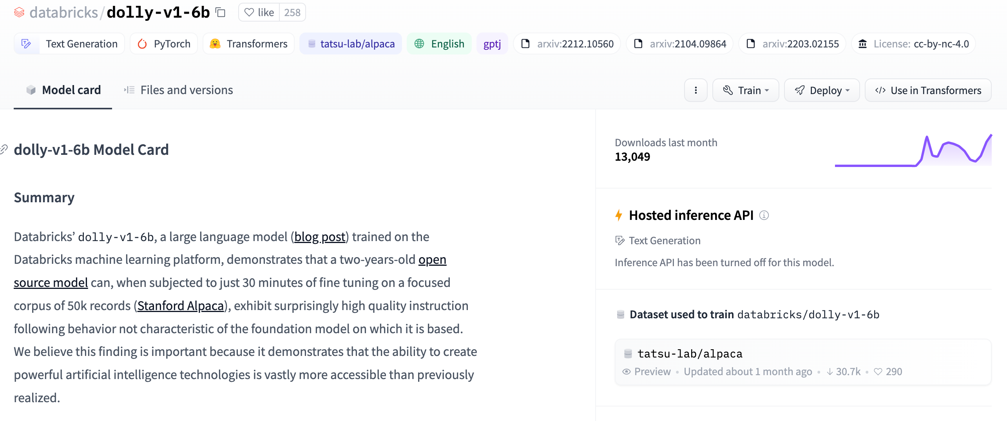
Task: Open the blog post link
Action: point(320,237)
